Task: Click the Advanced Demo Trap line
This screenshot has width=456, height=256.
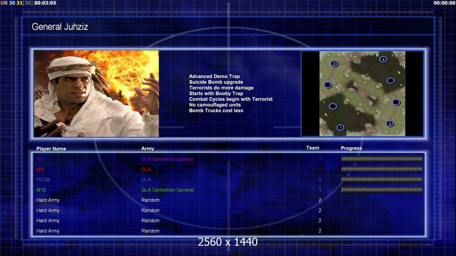Action: (214, 76)
